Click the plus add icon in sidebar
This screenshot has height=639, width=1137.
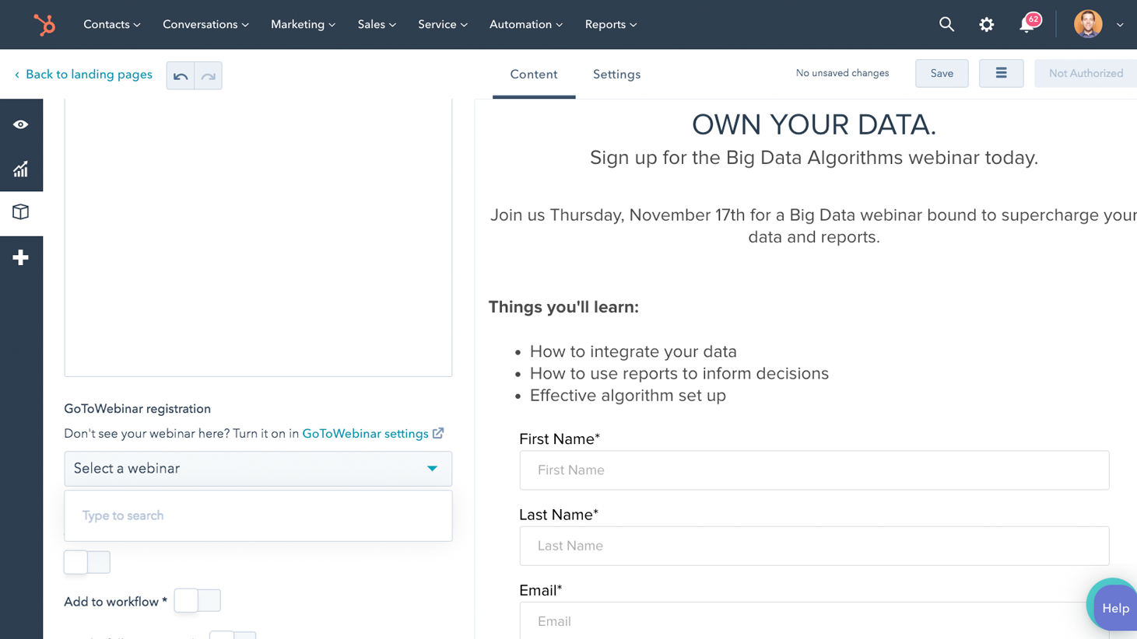[x=21, y=257]
